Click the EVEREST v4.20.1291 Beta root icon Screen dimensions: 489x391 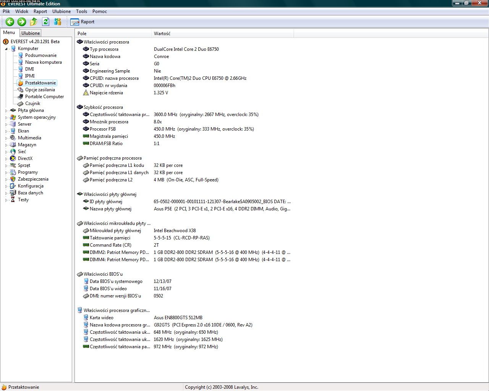[6, 42]
